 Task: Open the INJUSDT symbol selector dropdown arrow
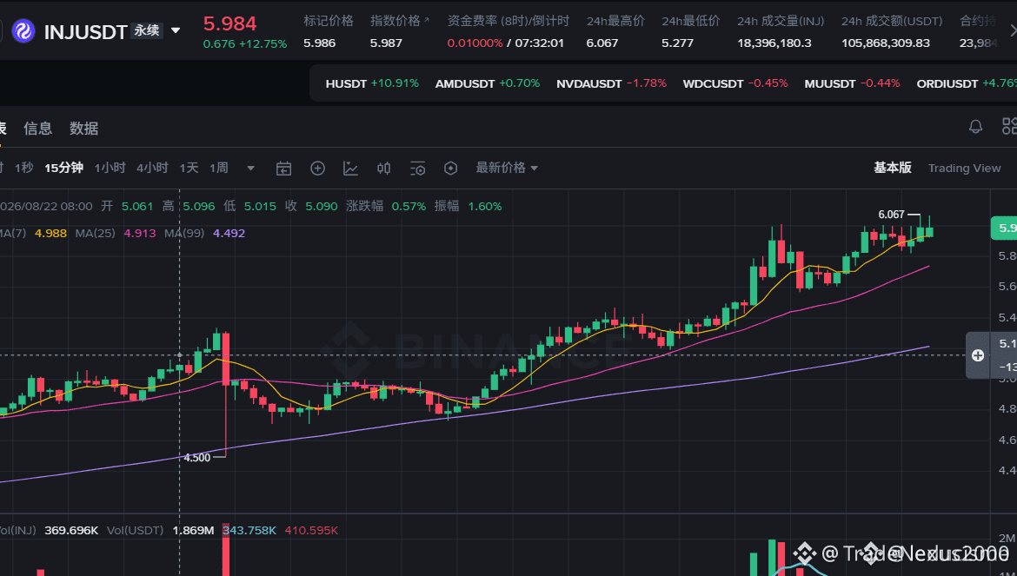click(175, 30)
